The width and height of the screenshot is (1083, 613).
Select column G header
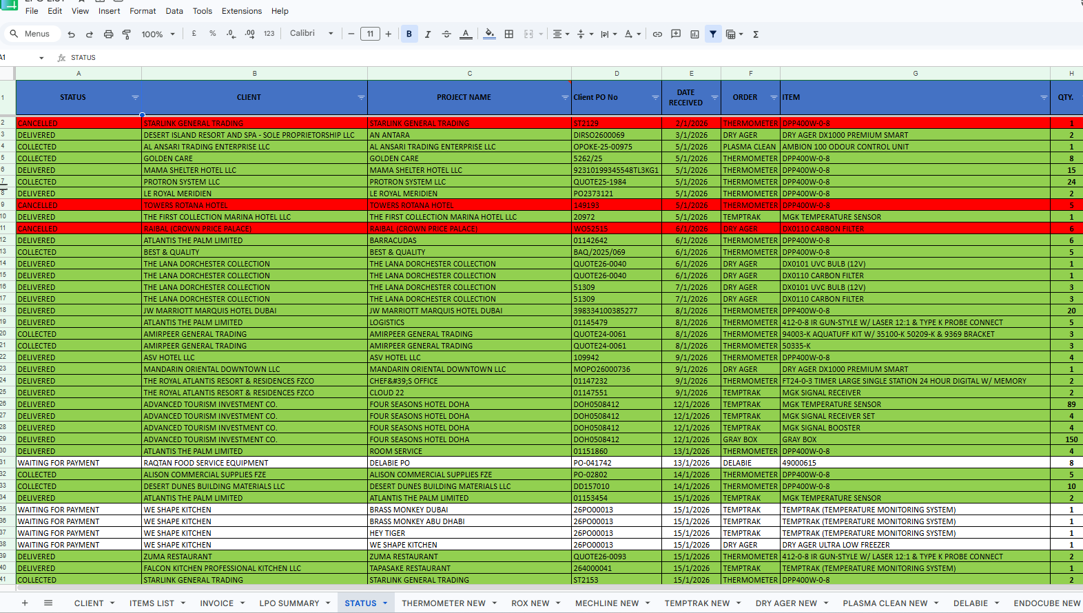pyautogui.click(x=915, y=73)
